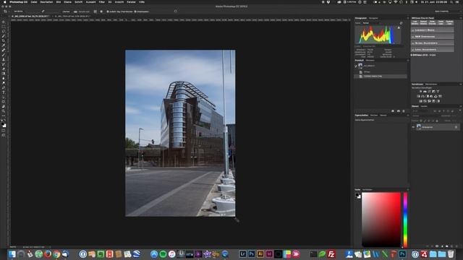The image size is (463, 260).
Task: Select the Eraser tool
Action: coord(4,69)
